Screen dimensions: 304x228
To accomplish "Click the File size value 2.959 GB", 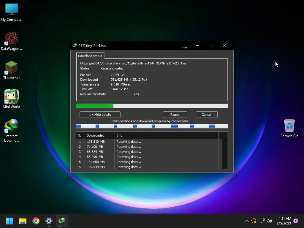I will click(118, 75).
